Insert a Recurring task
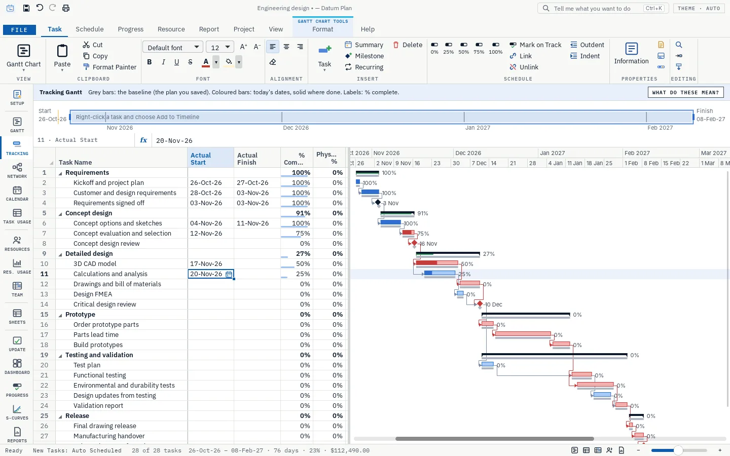This screenshot has width=730, height=456. [364, 67]
